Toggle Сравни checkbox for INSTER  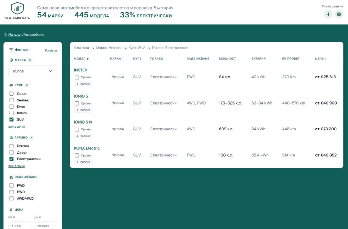[77, 77]
